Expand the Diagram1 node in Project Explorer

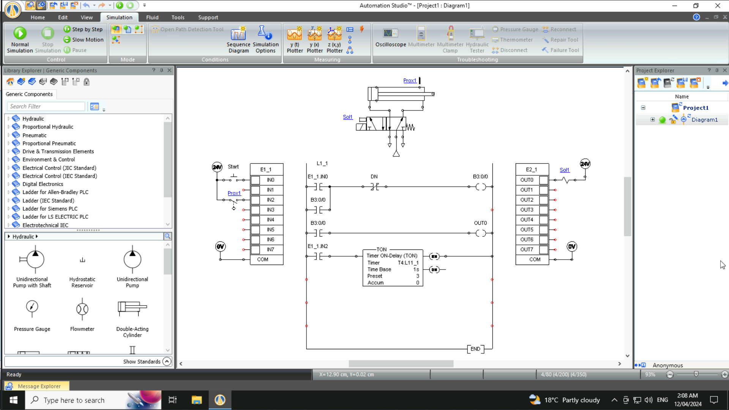(x=653, y=120)
